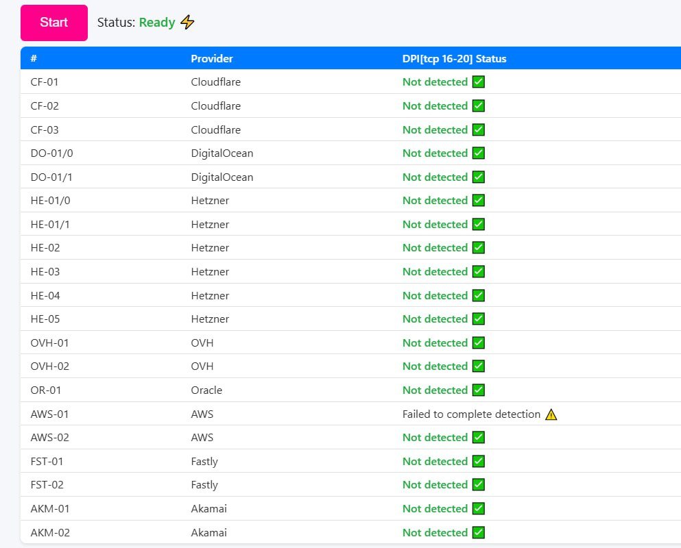
Task: Click the Oracle provider cell
Action: point(206,390)
